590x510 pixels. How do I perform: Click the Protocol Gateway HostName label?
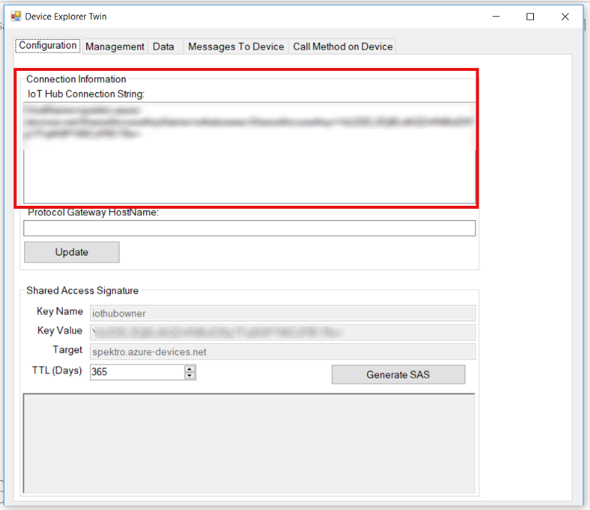(x=93, y=213)
